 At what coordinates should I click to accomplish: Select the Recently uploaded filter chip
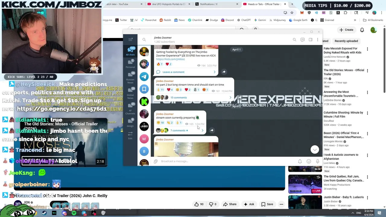[x=346, y=41]
